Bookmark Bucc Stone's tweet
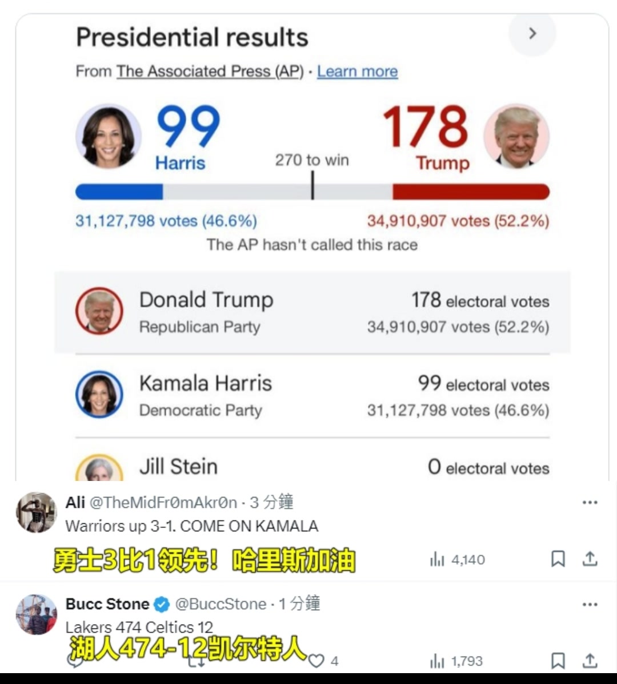Image resolution: width=617 pixels, height=684 pixels. (x=558, y=661)
